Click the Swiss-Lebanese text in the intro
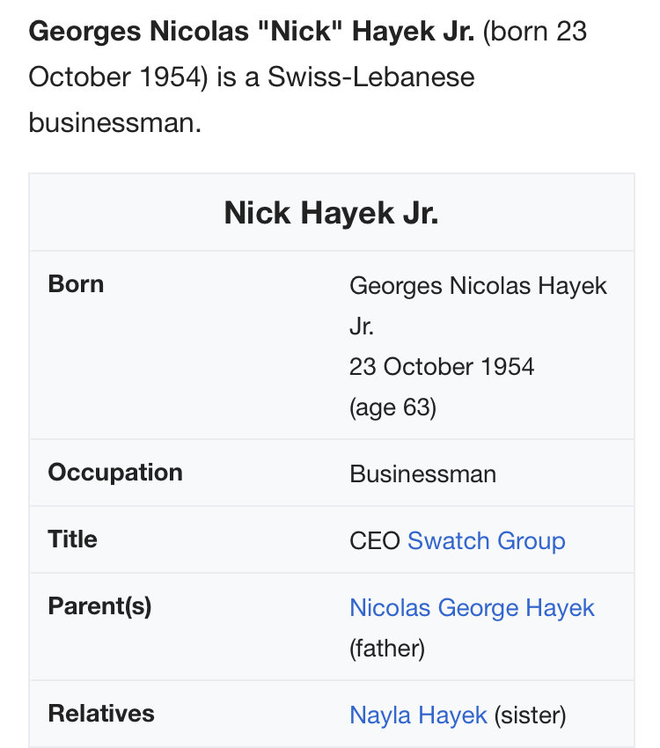The image size is (660, 748). (371, 77)
